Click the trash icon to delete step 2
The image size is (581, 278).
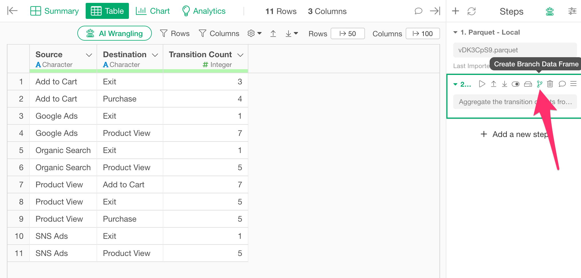coord(550,84)
